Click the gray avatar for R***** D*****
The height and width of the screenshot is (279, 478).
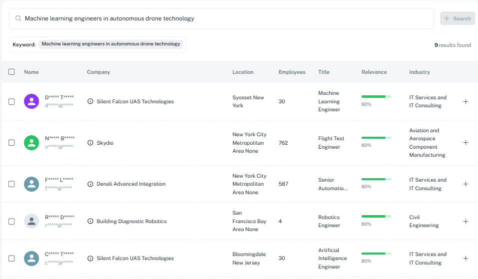tap(31, 221)
